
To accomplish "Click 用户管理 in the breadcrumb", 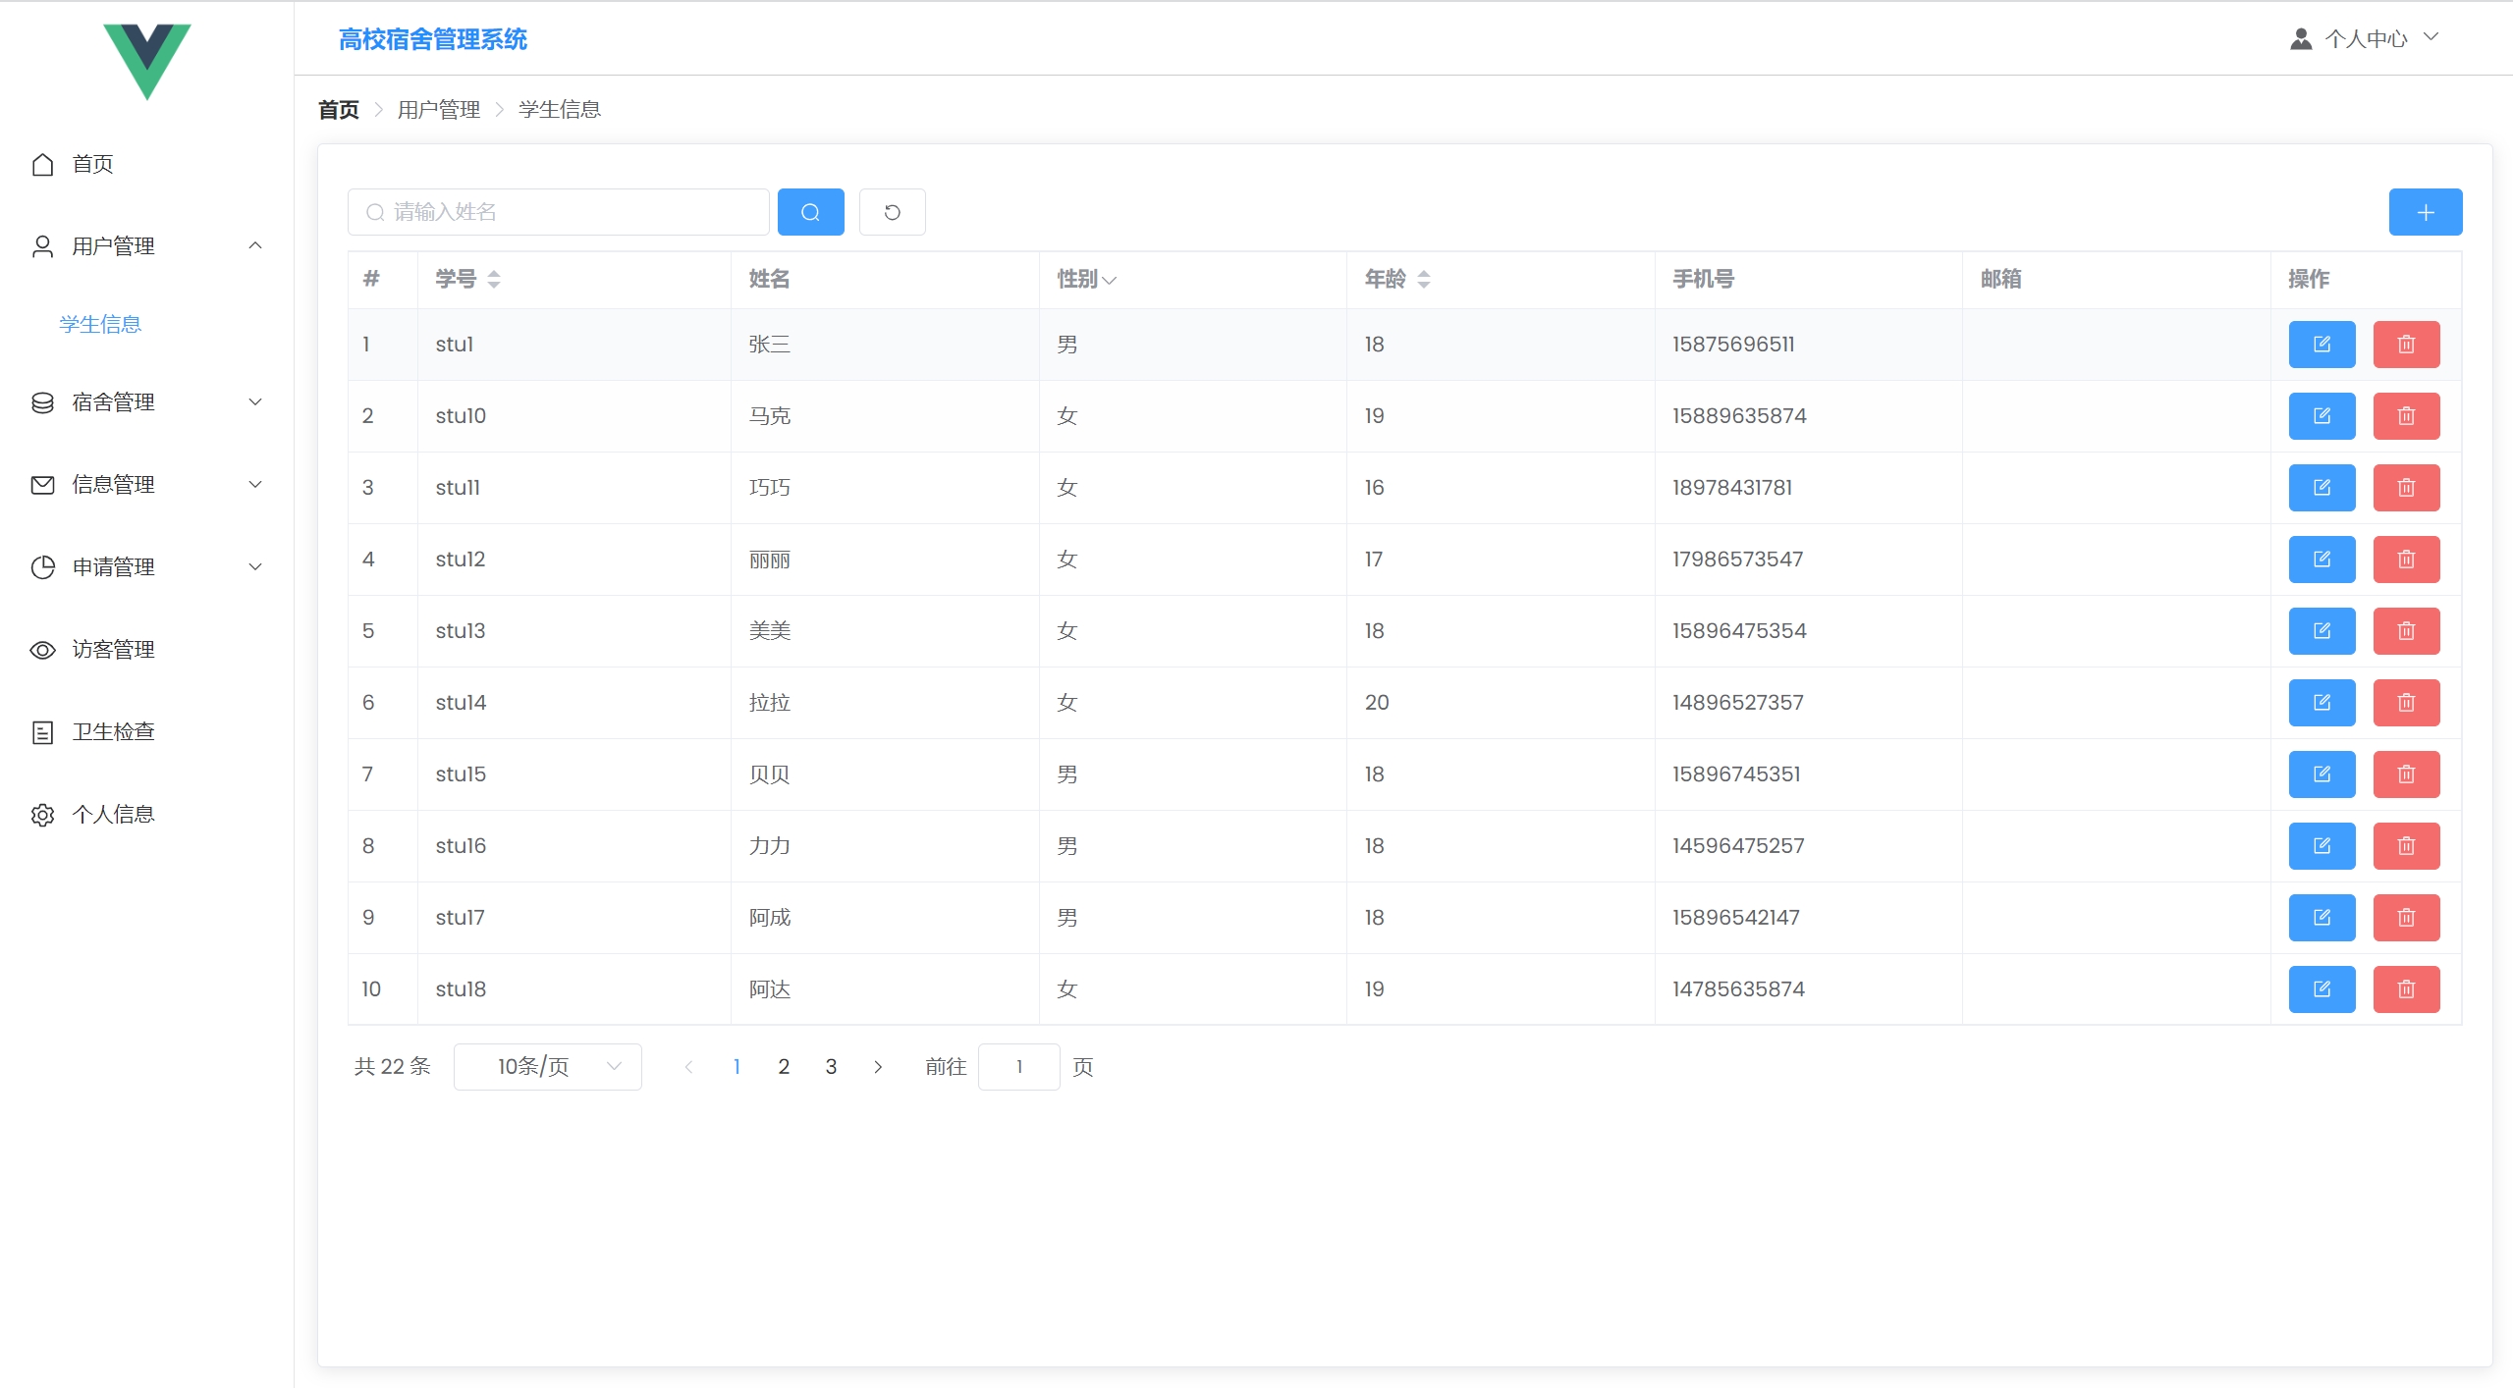I will pyautogui.click(x=438, y=110).
